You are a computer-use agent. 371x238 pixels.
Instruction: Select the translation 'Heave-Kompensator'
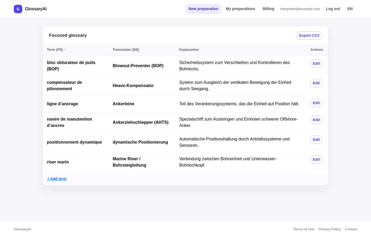[133, 86]
